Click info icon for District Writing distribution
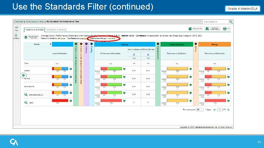264x148 pixels. point(229,69)
